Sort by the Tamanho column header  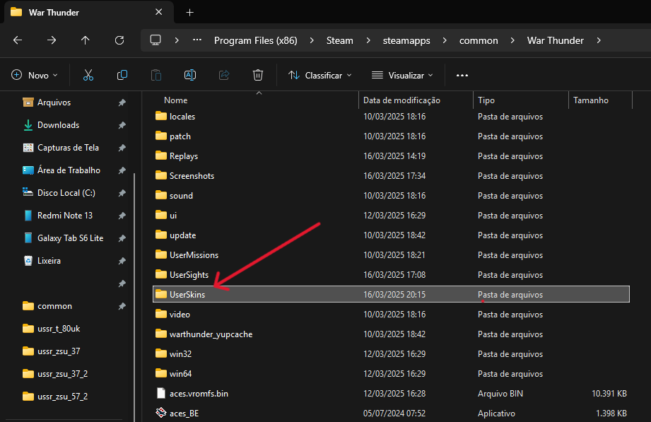coord(591,100)
